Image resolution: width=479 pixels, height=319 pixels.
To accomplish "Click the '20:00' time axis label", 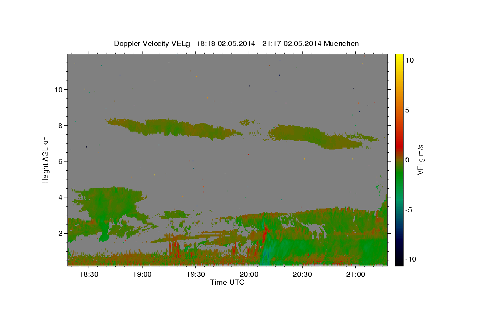I will (x=249, y=275).
